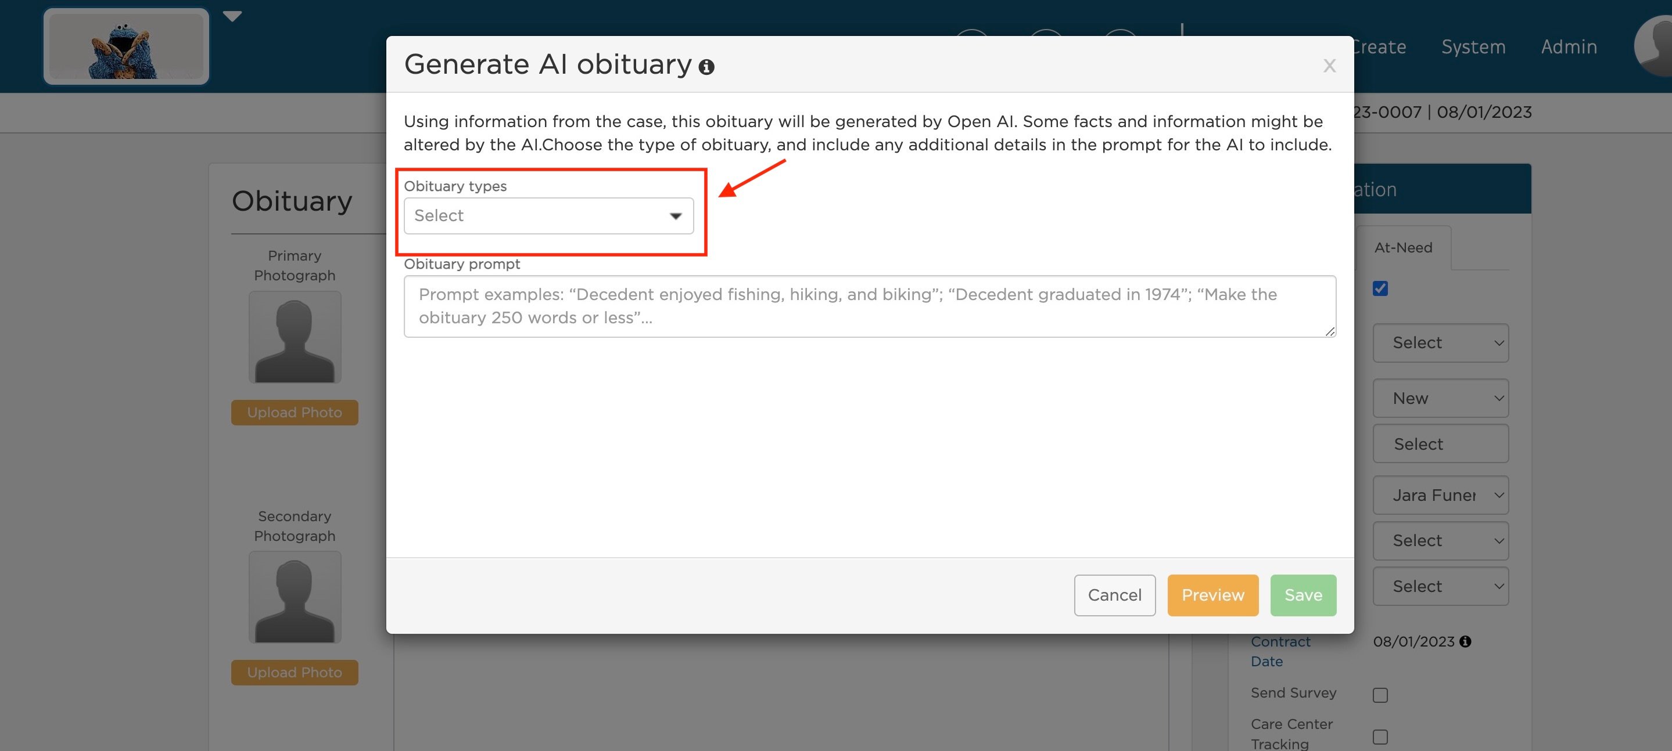The height and width of the screenshot is (751, 1672).
Task: Enable the Send Survey checkbox
Action: [x=1380, y=695]
